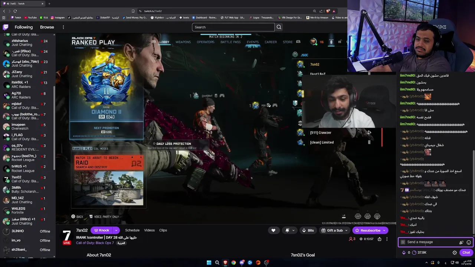Screen dimensions: 475x267
Task: Open the Browse page
Action: pyautogui.click(x=47, y=27)
